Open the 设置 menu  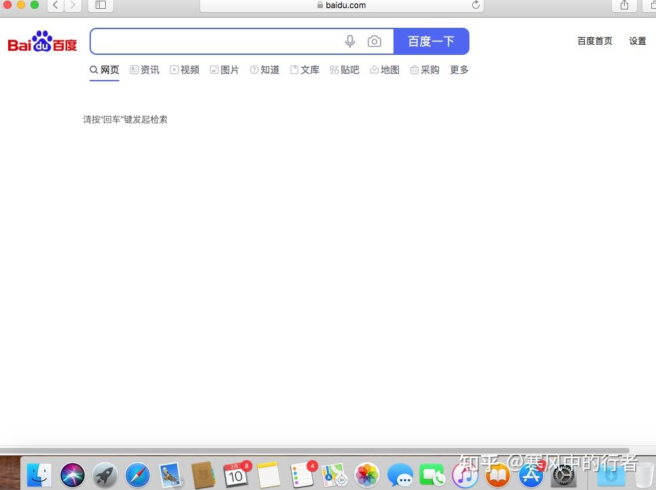click(x=638, y=41)
